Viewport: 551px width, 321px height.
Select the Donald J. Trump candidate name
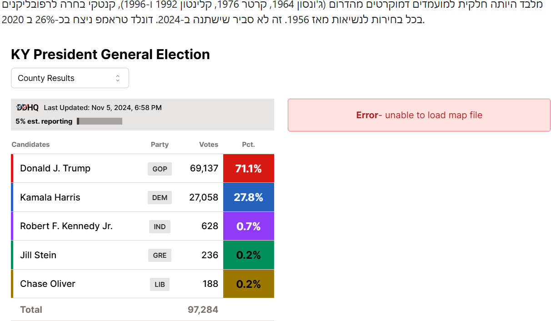[55, 169]
